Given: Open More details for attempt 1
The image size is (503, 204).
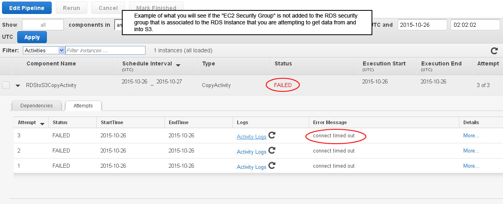Looking at the screenshot, I should coord(471,166).
